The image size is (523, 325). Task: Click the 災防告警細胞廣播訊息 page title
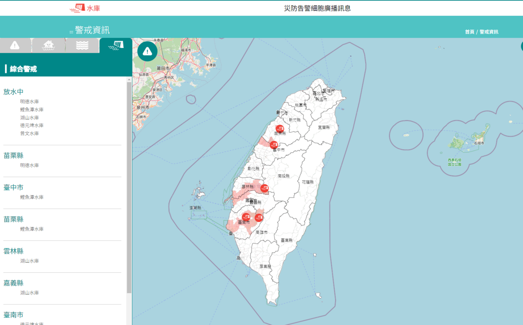pyautogui.click(x=317, y=8)
